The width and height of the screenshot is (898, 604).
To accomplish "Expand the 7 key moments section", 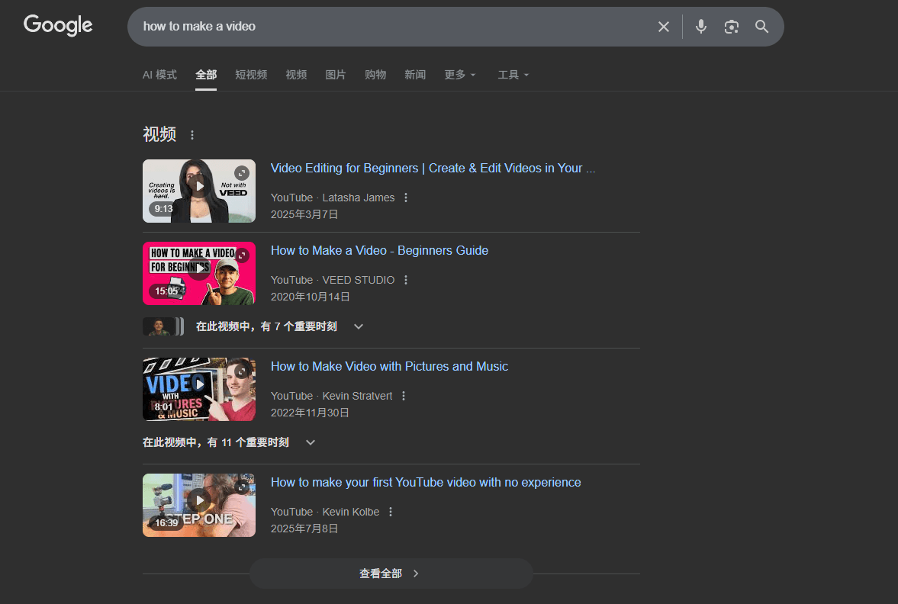I will (359, 326).
